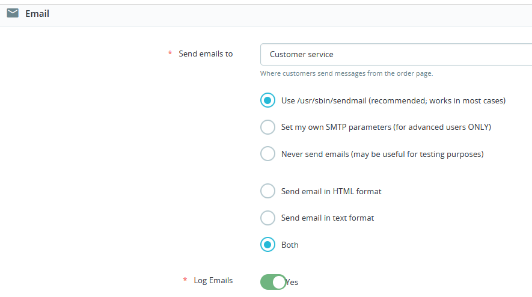This screenshot has width=532, height=297.
Task: Click the 'Send emails to' label
Action: [x=206, y=54]
